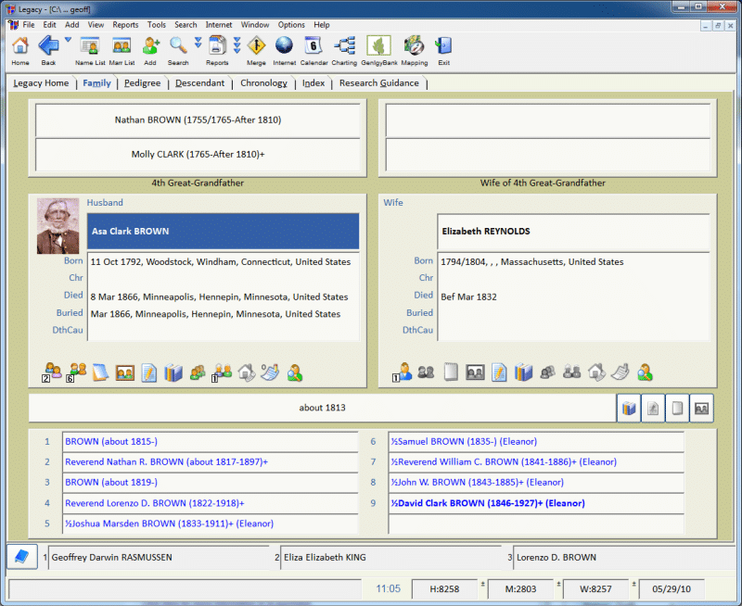This screenshot has width=742, height=606.
Task: Select child Reverend Lorenzo D. BROWN
Action: pyautogui.click(x=154, y=503)
